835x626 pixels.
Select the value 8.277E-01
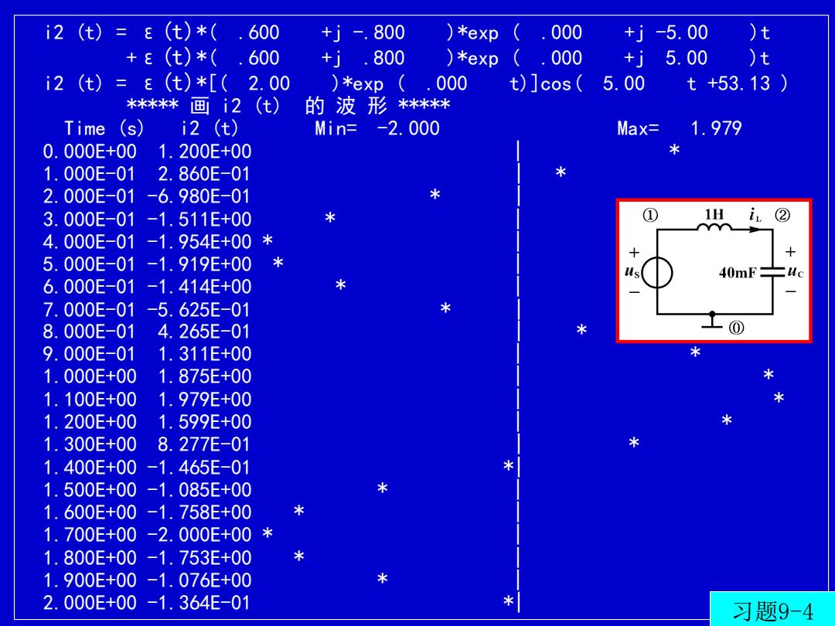click(x=204, y=444)
